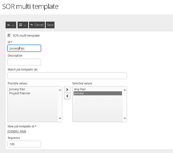The height and width of the screenshot is (153, 173).
Task: Select Joinery in Selected values list
Action: click(79, 93)
